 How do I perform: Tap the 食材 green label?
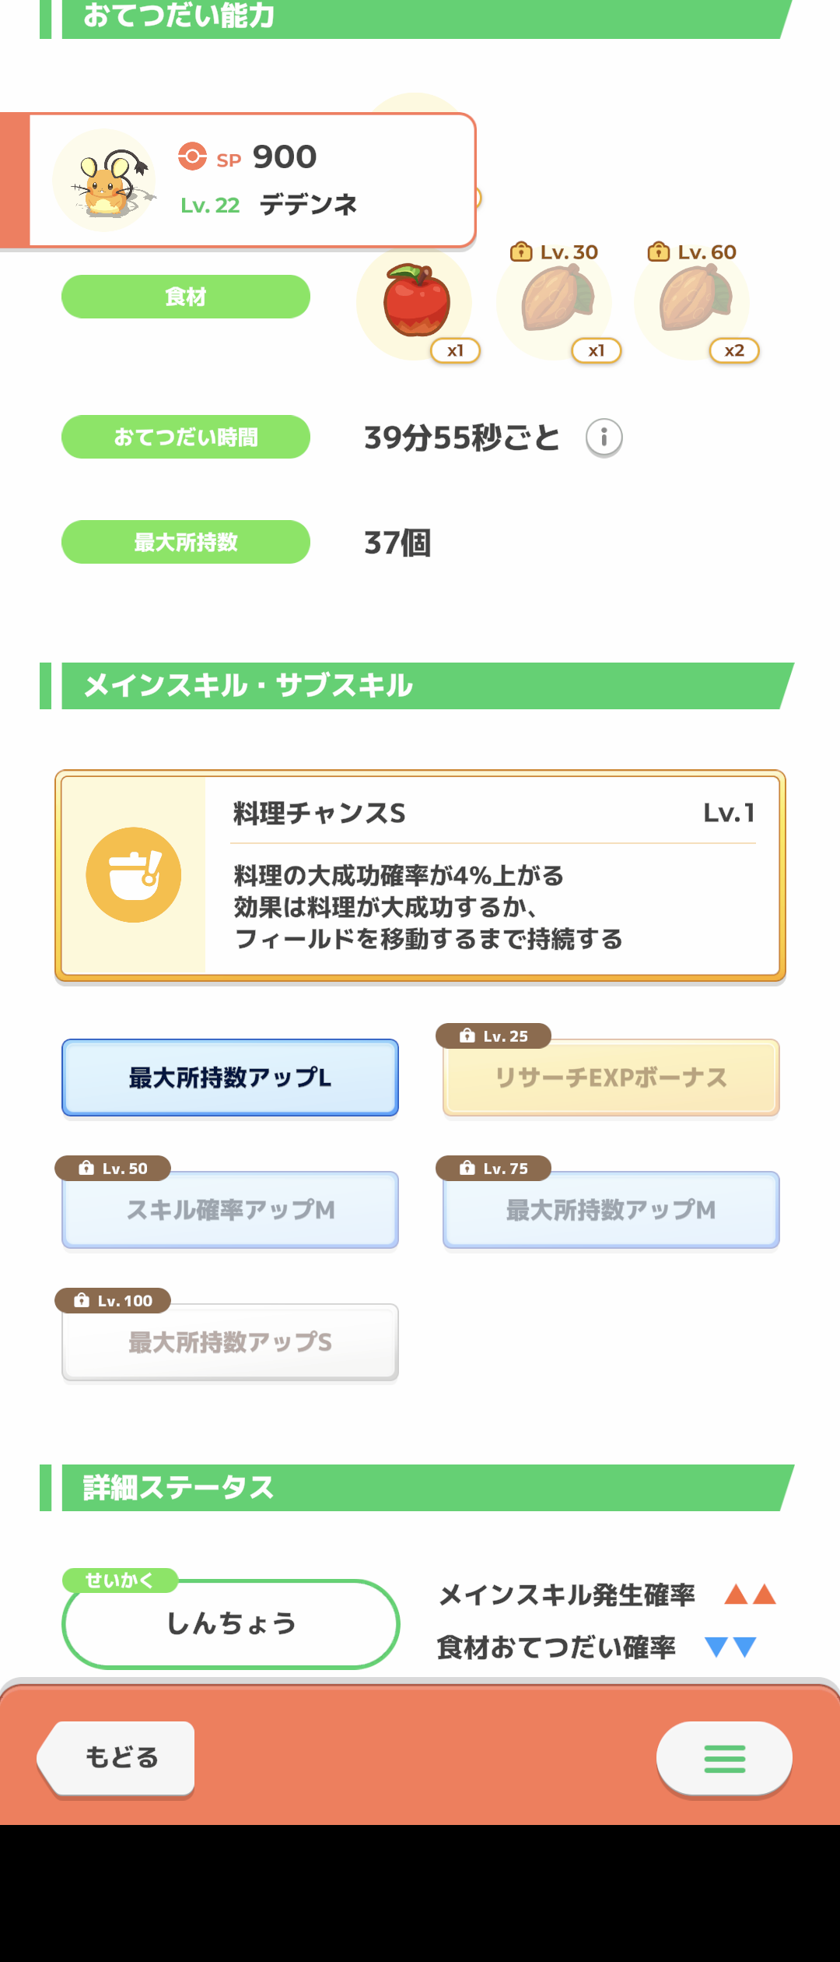coord(186,297)
